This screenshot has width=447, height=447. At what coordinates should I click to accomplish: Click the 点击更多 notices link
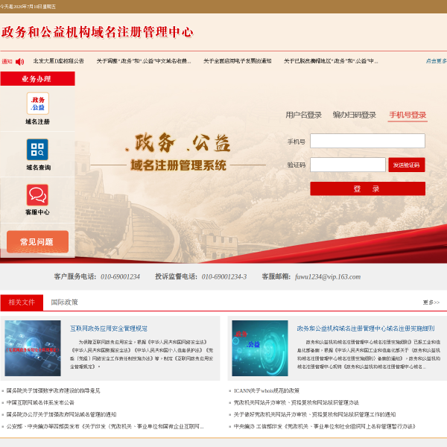(x=436, y=61)
